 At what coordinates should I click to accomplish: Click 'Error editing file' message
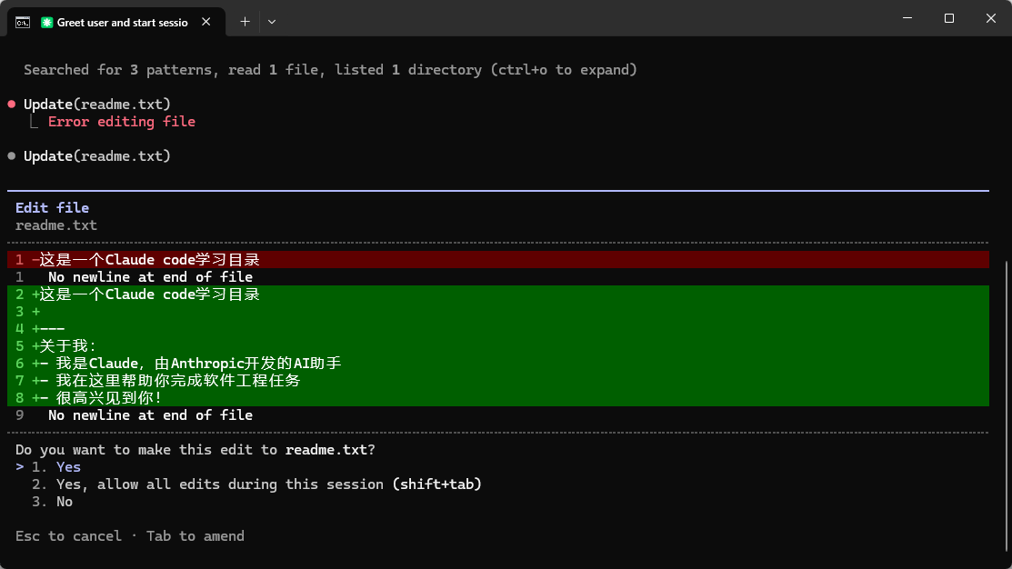click(x=121, y=122)
